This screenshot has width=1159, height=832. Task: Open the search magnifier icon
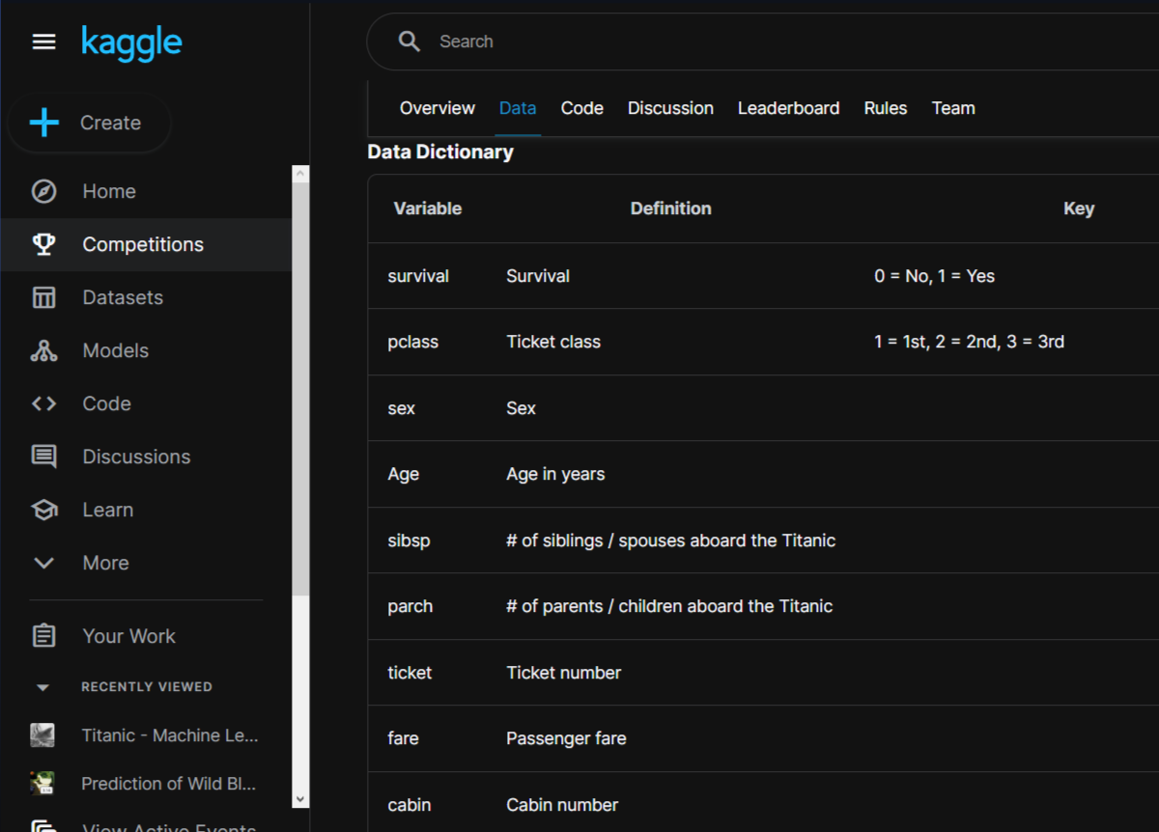[x=409, y=42]
